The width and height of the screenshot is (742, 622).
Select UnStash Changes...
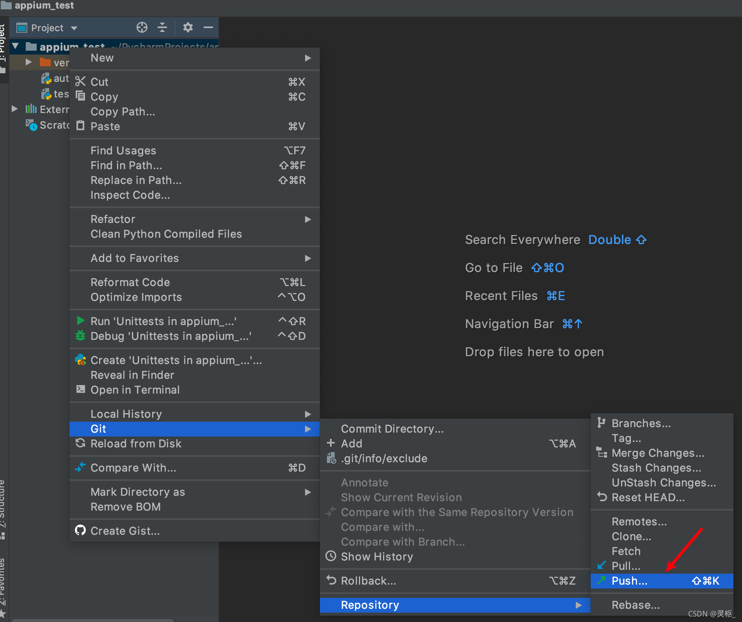662,482
